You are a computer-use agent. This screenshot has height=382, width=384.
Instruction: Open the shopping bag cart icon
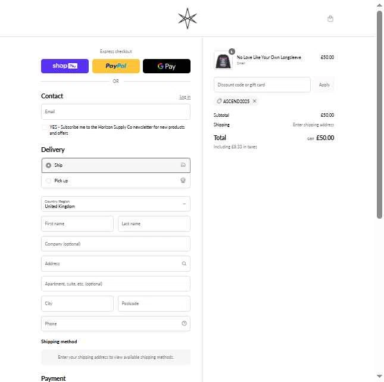[330, 18]
